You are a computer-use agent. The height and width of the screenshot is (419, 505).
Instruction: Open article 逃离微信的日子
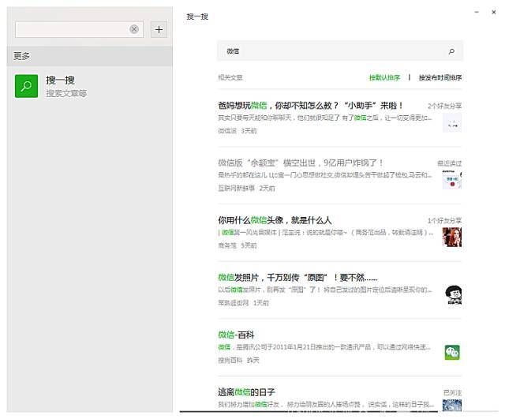[246, 392]
